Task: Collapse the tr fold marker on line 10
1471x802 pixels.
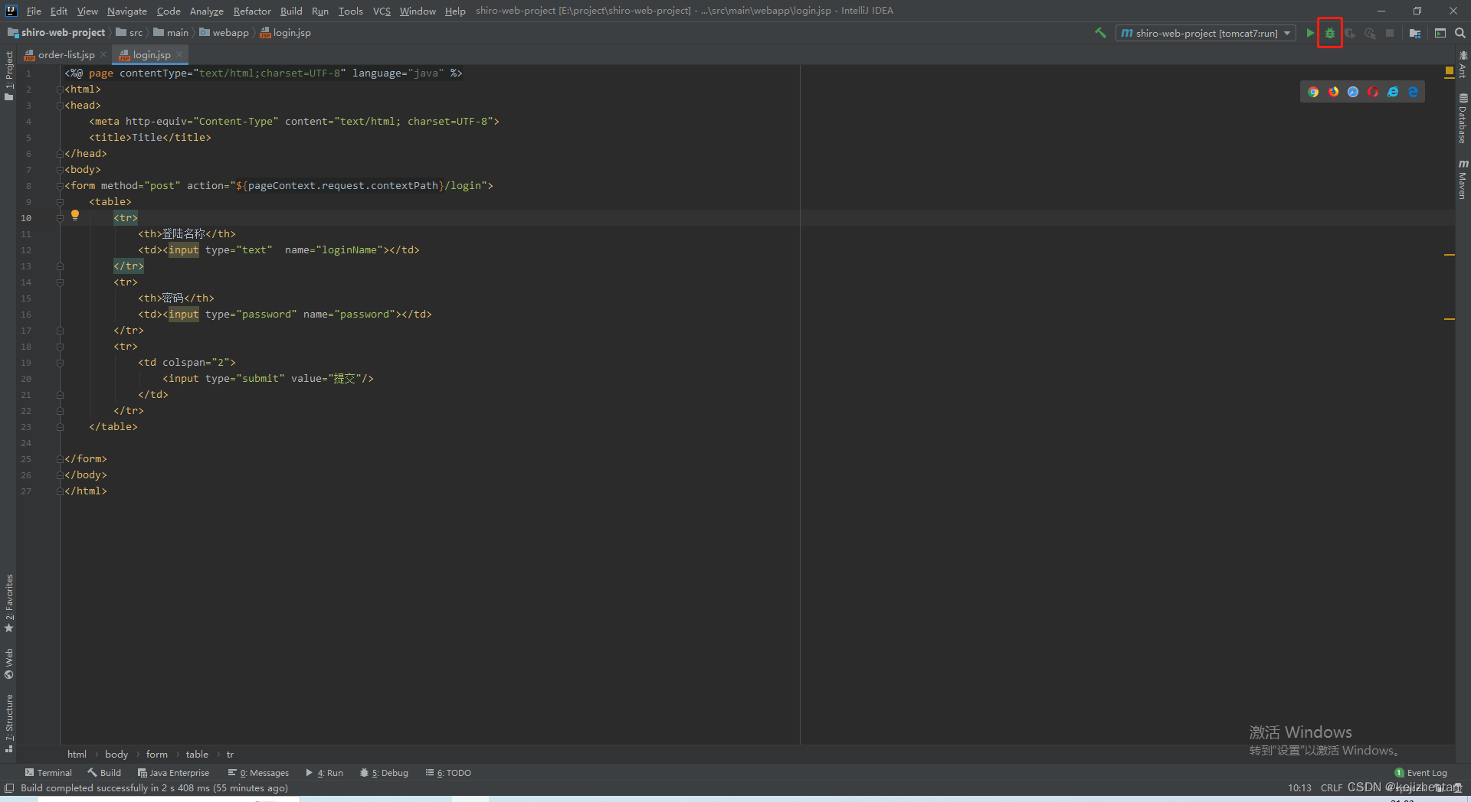Action: click(x=60, y=218)
